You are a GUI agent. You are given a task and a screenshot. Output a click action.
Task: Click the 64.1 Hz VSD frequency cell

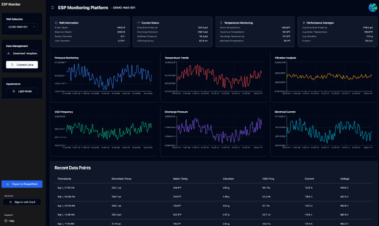[x=266, y=188]
